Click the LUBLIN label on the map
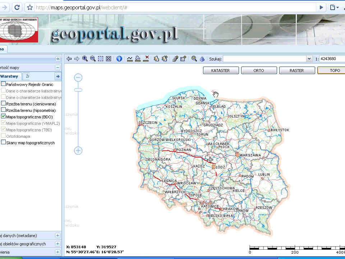Screen dimensions: 345x259 (x=264, y=174)
